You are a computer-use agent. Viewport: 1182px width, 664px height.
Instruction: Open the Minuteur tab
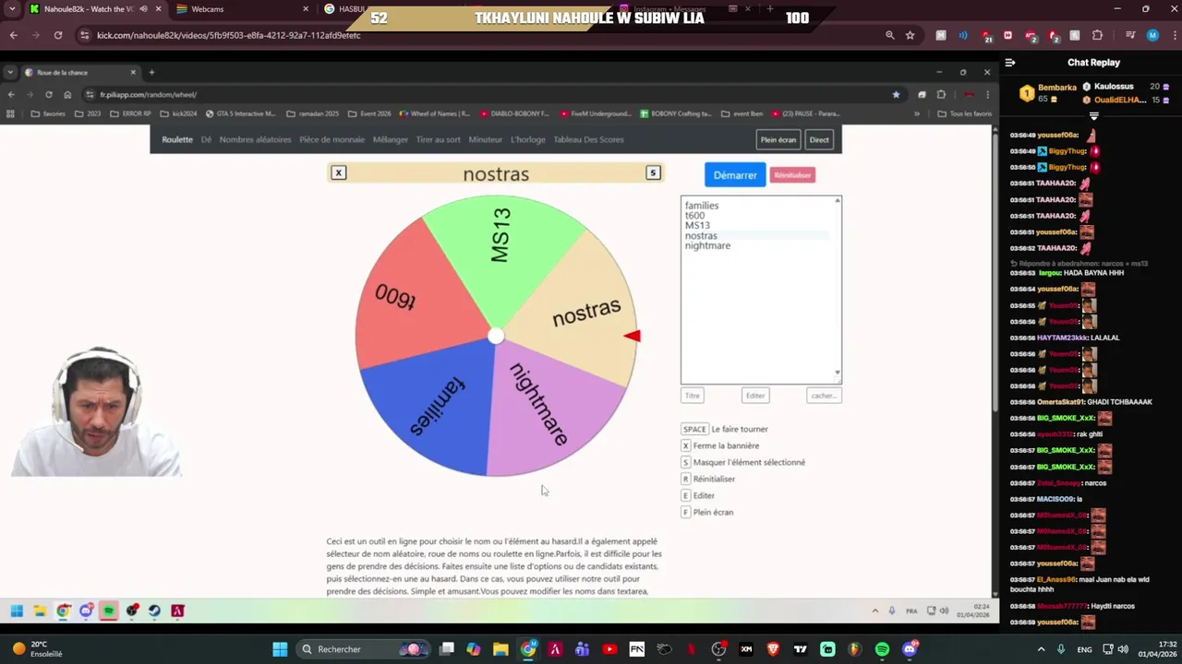[x=486, y=140]
